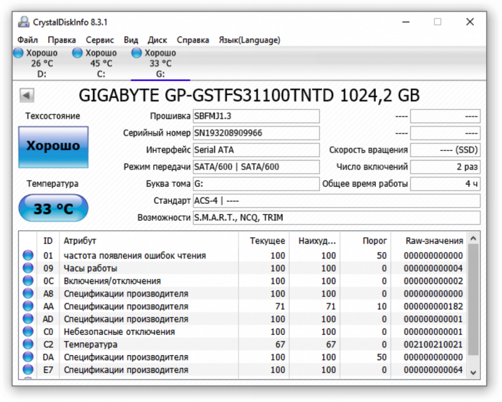Viewport: 502px width, 402px height.
Task: Click the blue status orb for disk G:
Action: click(136, 53)
